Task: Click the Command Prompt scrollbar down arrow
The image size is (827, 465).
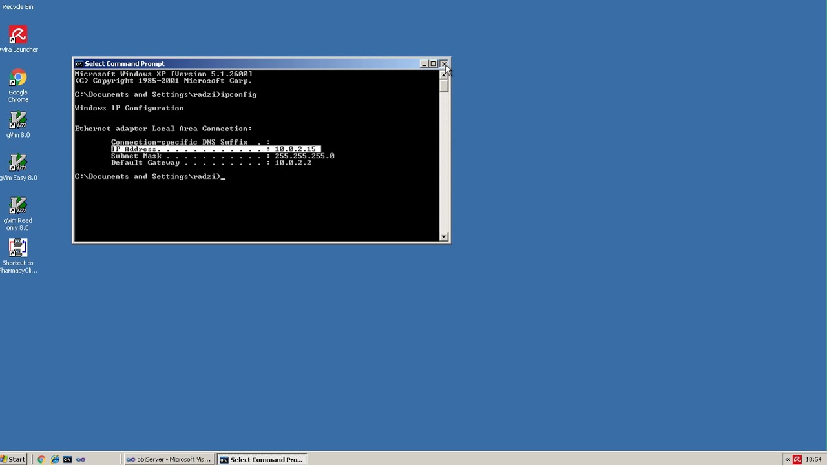Action: (x=444, y=236)
